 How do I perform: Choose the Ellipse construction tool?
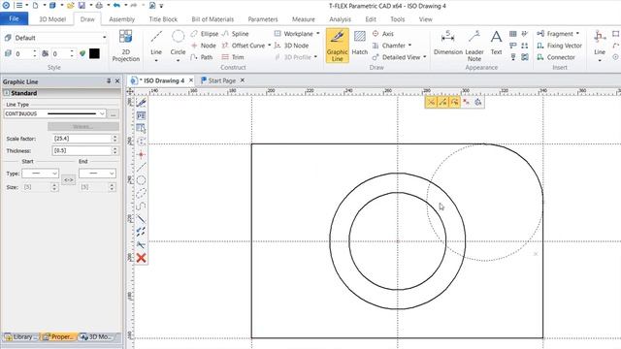[205, 34]
